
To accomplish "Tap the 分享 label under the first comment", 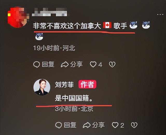I will 76,64.
